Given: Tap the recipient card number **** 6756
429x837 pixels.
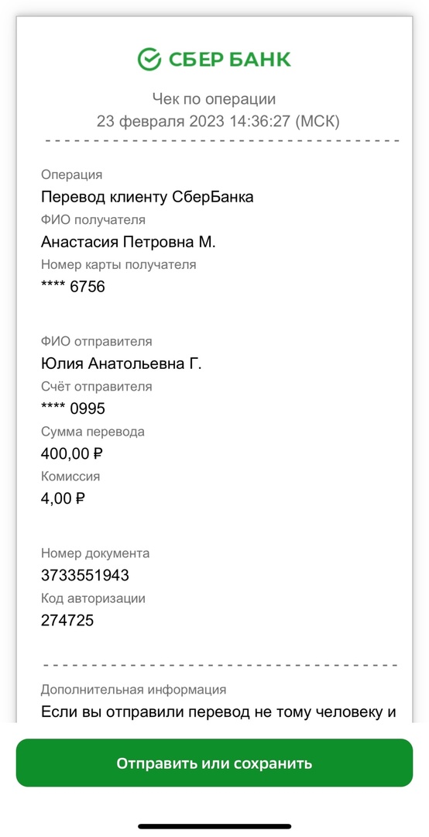Looking at the screenshot, I should 73,287.
